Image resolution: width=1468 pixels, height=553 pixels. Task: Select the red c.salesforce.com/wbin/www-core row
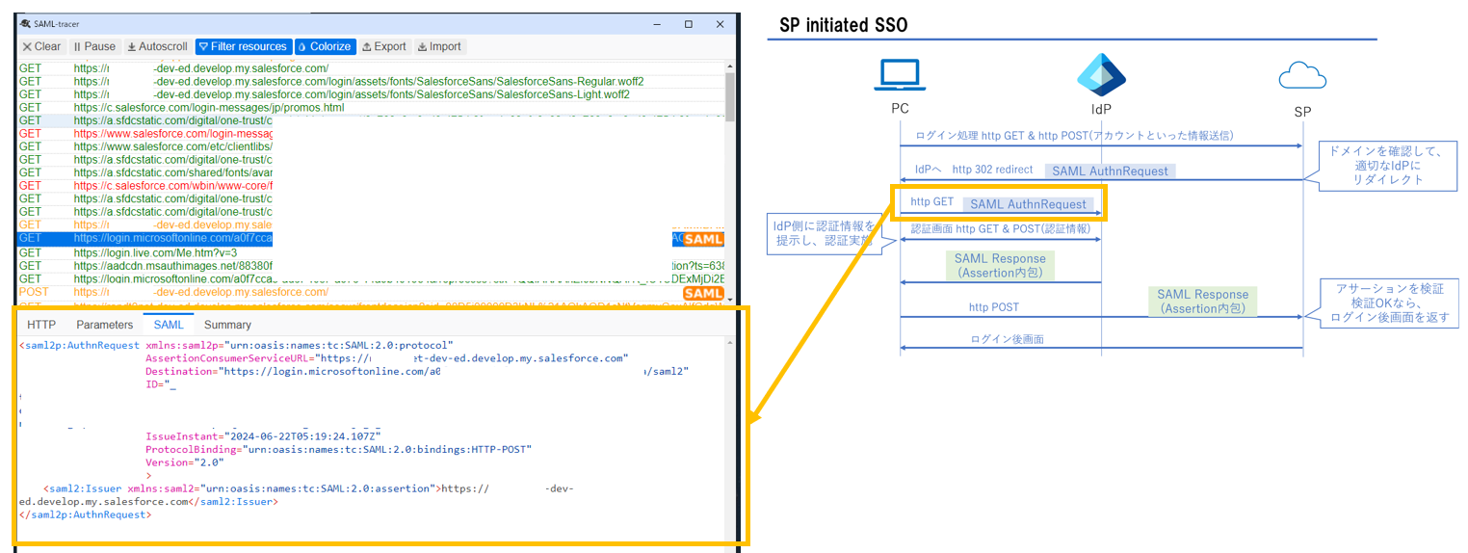coord(370,185)
